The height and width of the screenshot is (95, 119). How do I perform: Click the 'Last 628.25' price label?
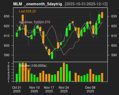pos(28,11)
